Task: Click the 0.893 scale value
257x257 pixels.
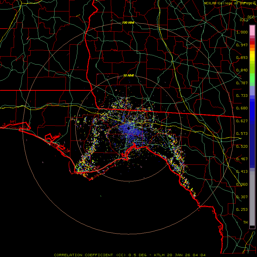Action: pos(242,57)
